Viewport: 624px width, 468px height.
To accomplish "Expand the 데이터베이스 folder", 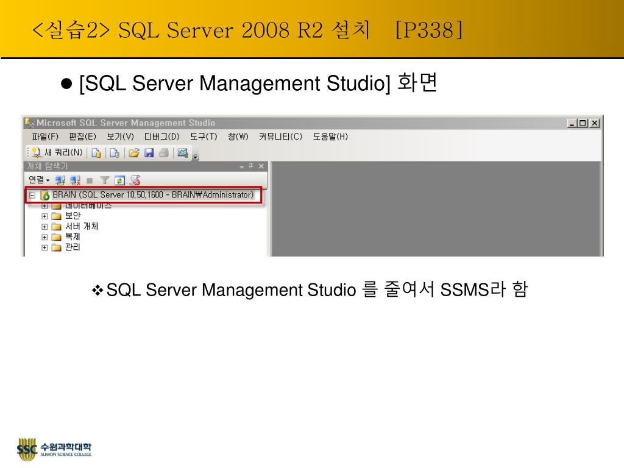I will click(x=44, y=206).
